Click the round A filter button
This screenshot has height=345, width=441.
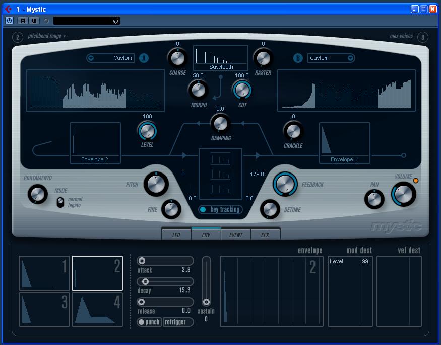point(144,58)
